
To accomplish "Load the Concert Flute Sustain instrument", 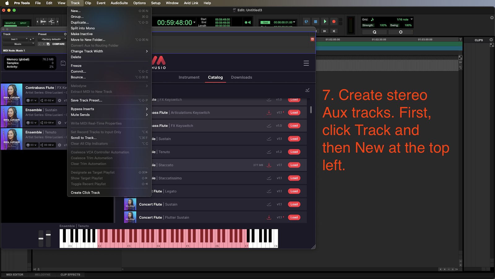I will click(x=294, y=204).
